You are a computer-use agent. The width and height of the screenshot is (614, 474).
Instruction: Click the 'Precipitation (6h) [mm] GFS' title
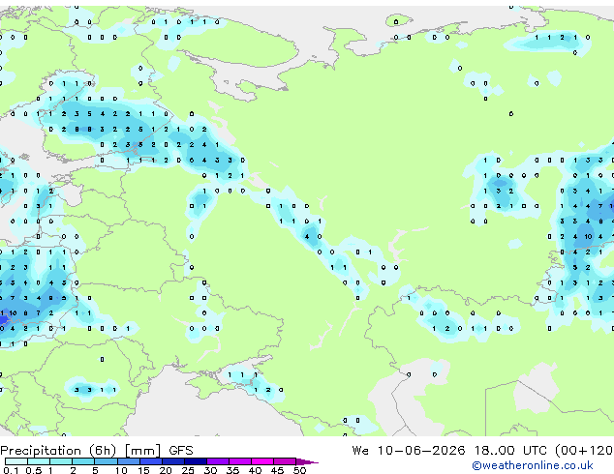click(x=97, y=451)
